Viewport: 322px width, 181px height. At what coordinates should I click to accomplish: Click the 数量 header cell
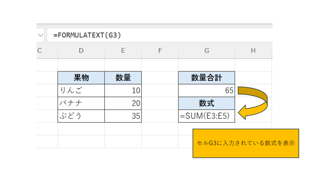[x=123, y=78]
